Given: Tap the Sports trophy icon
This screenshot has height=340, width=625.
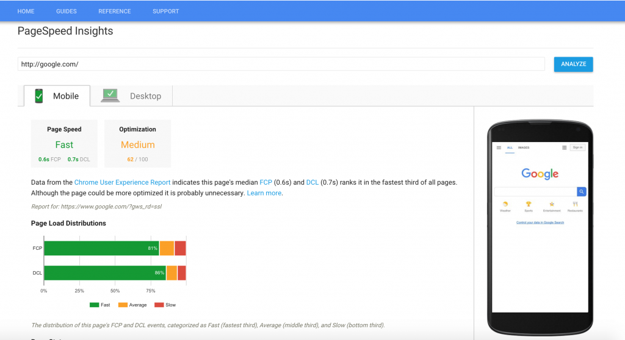Looking at the screenshot, I should pyautogui.click(x=528, y=204).
